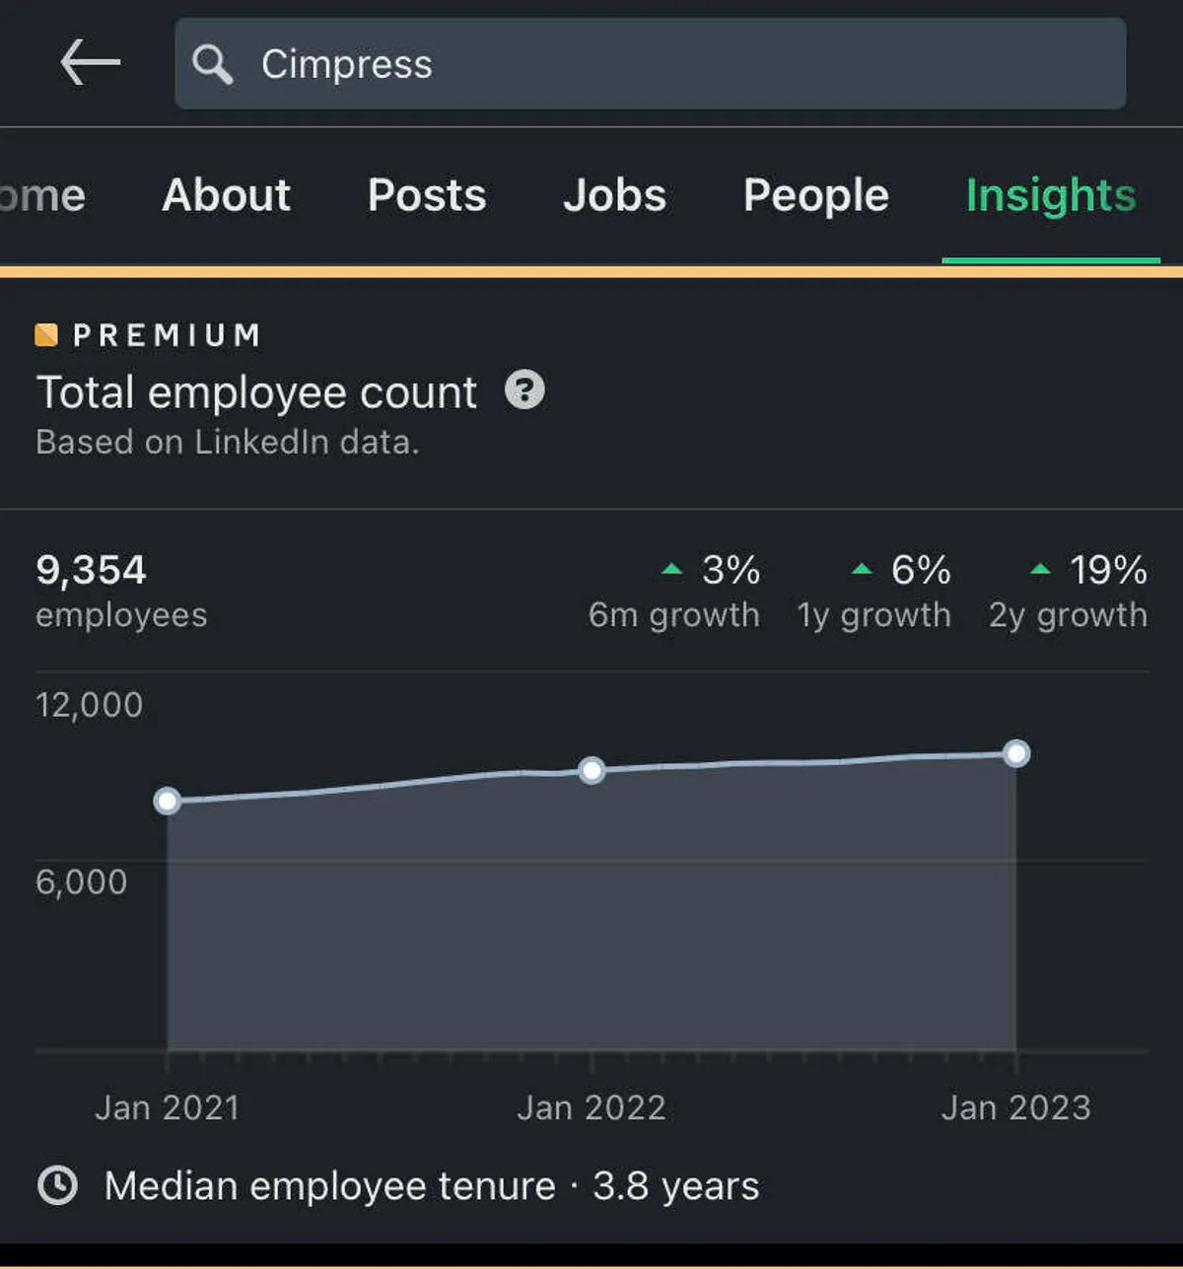Tap the Jan 2023 data point
The height and width of the screenshot is (1269, 1183).
coord(1016,754)
